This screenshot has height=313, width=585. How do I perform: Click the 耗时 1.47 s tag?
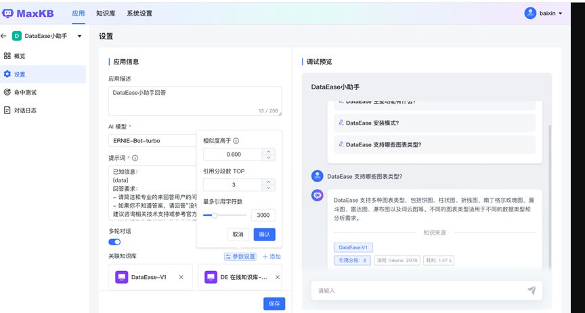[x=439, y=260]
